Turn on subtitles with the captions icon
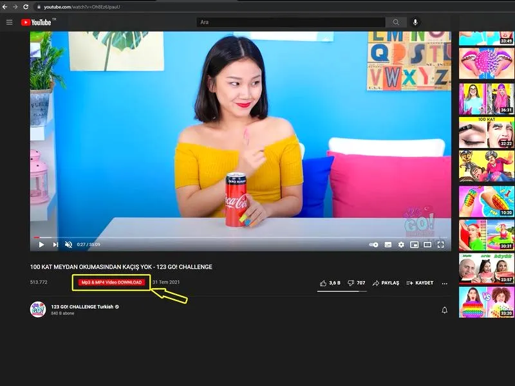The image size is (515, 386). [388, 244]
